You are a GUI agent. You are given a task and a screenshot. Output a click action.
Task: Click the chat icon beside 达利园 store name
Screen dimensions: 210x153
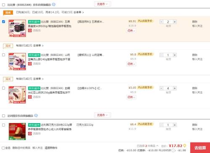click(x=36, y=116)
